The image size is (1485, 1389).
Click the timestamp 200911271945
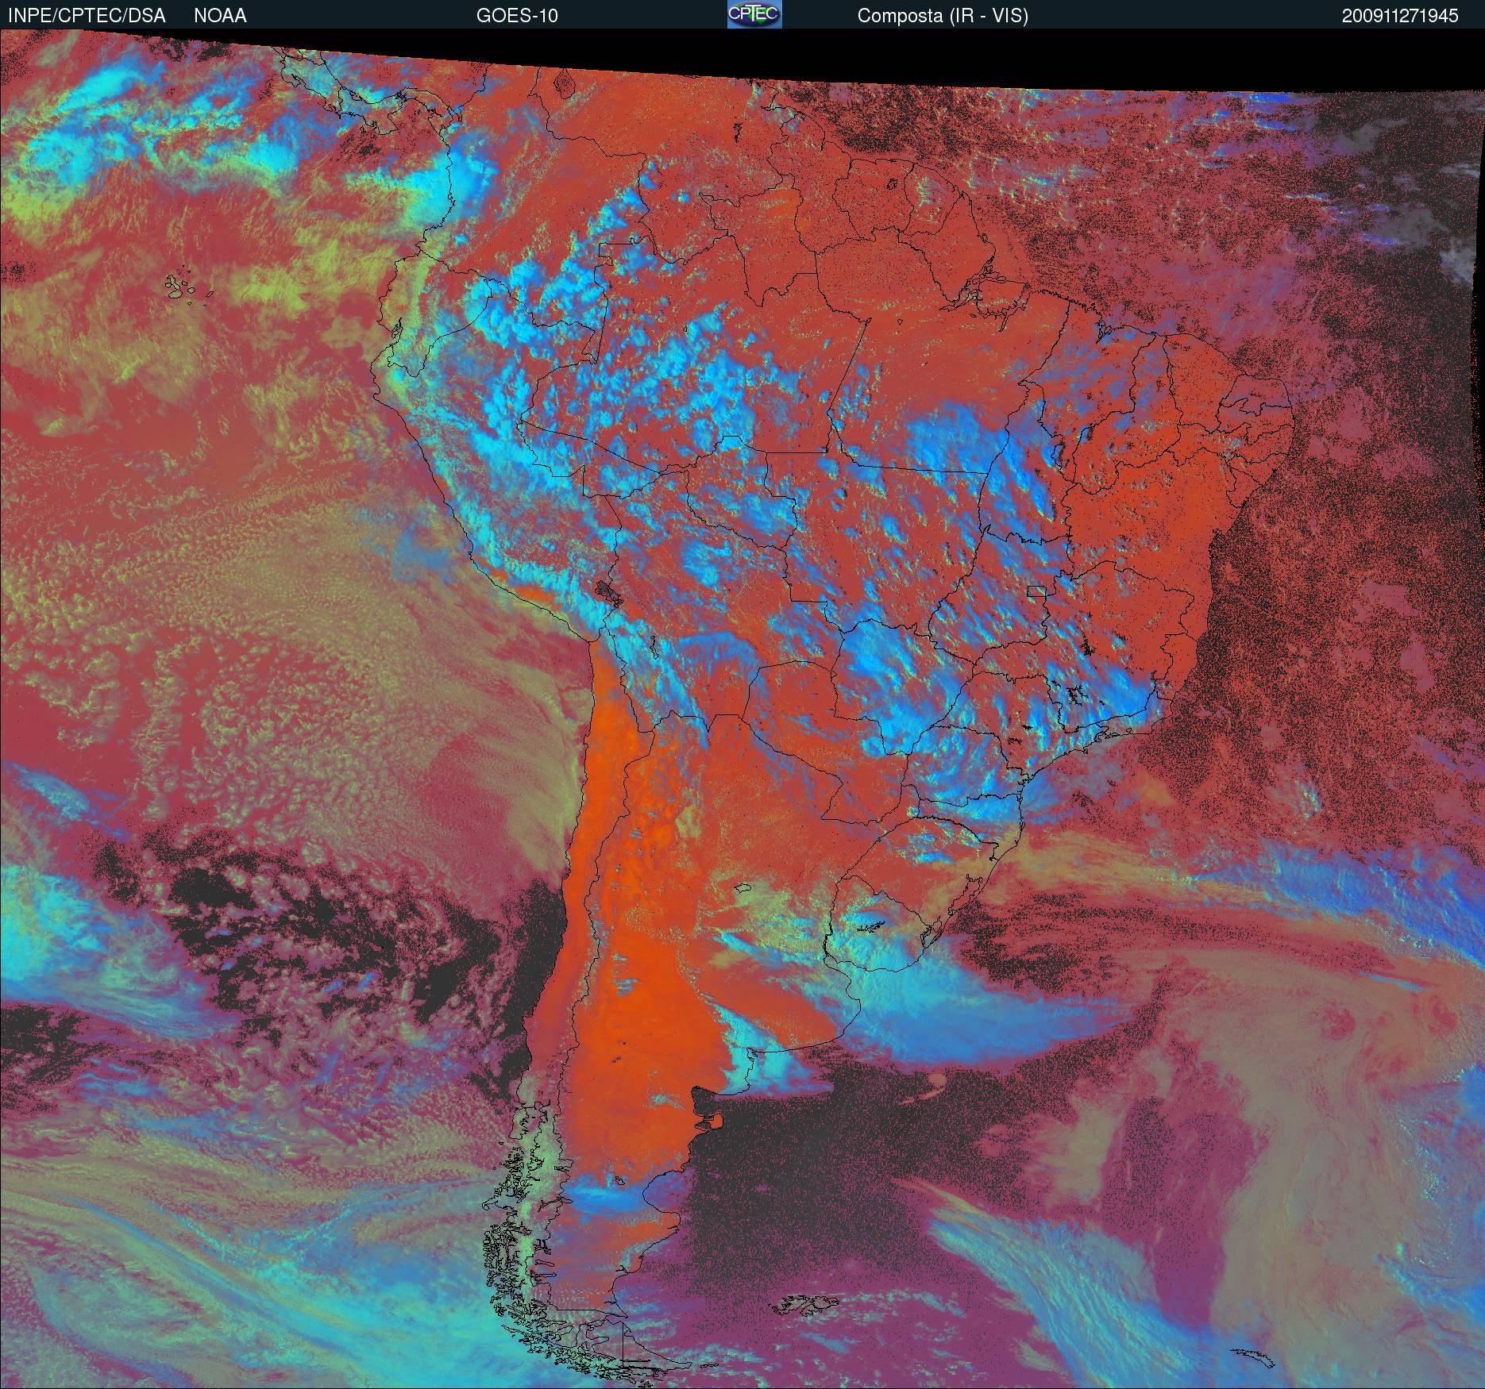[x=1400, y=16]
